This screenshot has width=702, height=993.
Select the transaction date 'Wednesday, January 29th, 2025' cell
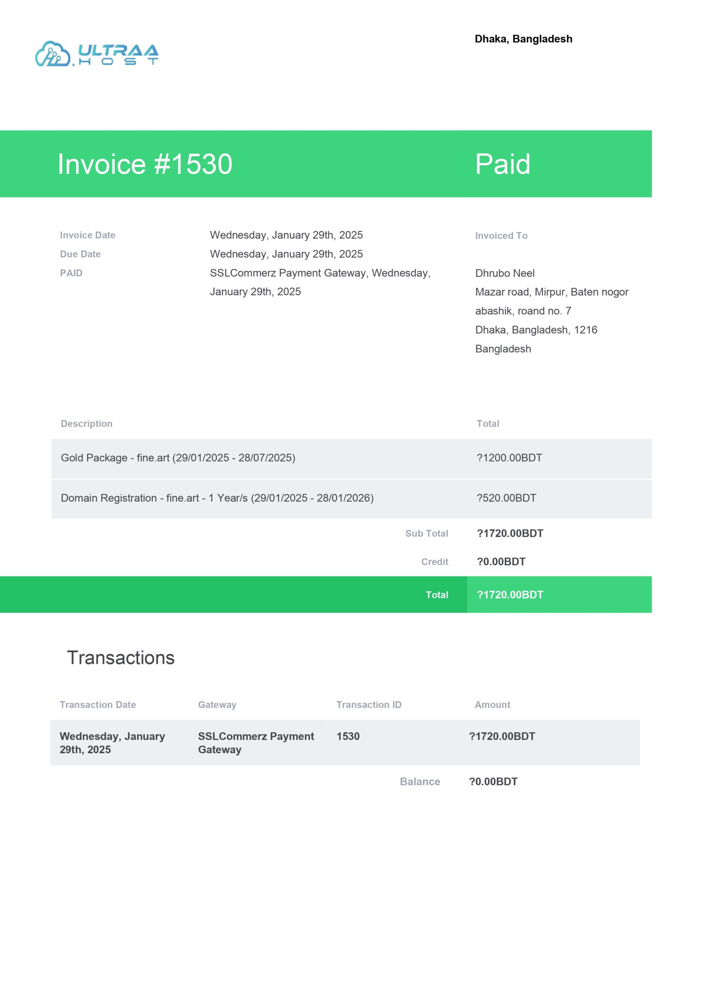pos(112,743)
